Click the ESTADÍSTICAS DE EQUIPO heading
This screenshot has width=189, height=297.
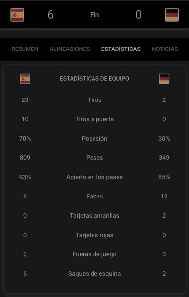[x=94, y=79]
